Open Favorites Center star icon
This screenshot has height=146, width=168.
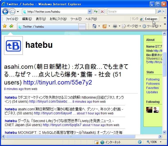[5, 26]
